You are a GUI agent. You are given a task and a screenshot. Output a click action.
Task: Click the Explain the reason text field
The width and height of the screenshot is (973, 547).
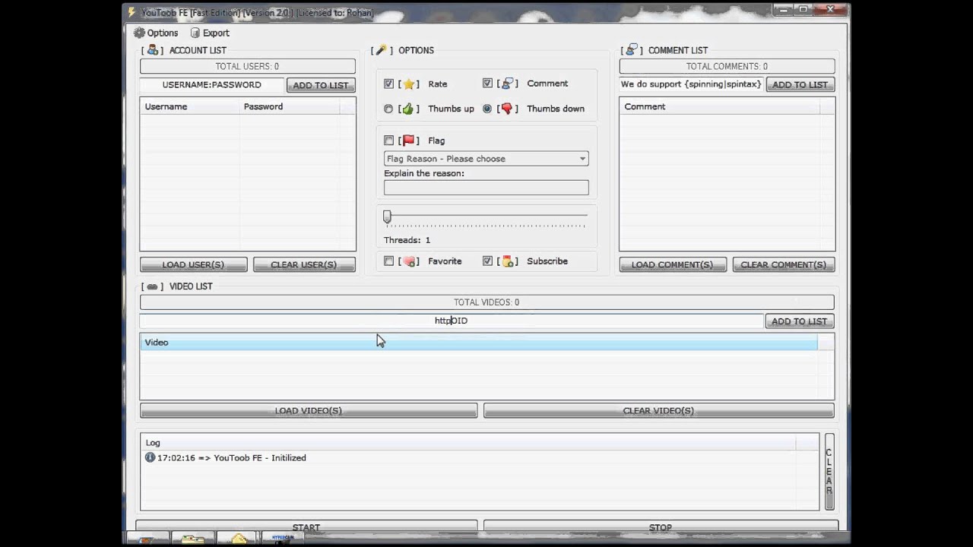(x=486, y=188)
